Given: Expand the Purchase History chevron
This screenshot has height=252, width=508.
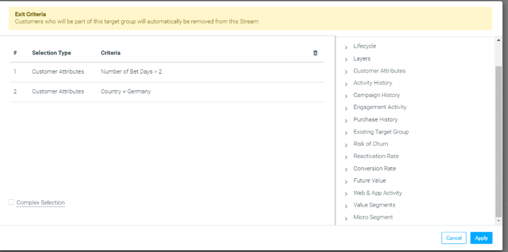Looking at the screenshot, I should coord(346,120).
